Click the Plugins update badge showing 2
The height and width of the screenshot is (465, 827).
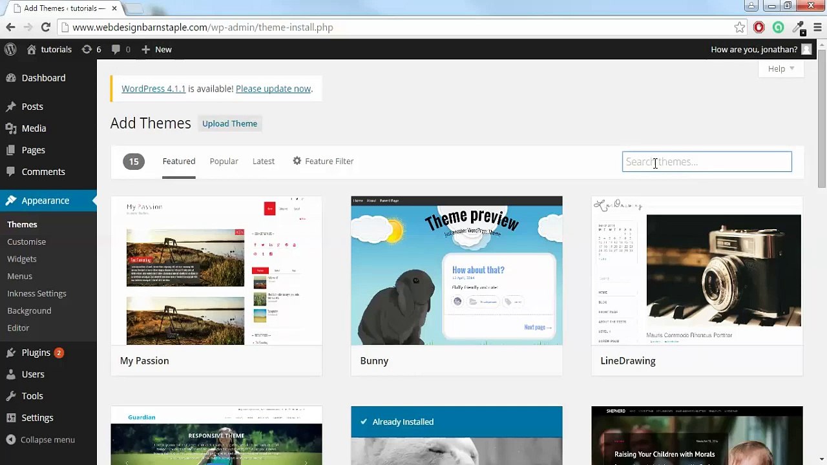59,353
